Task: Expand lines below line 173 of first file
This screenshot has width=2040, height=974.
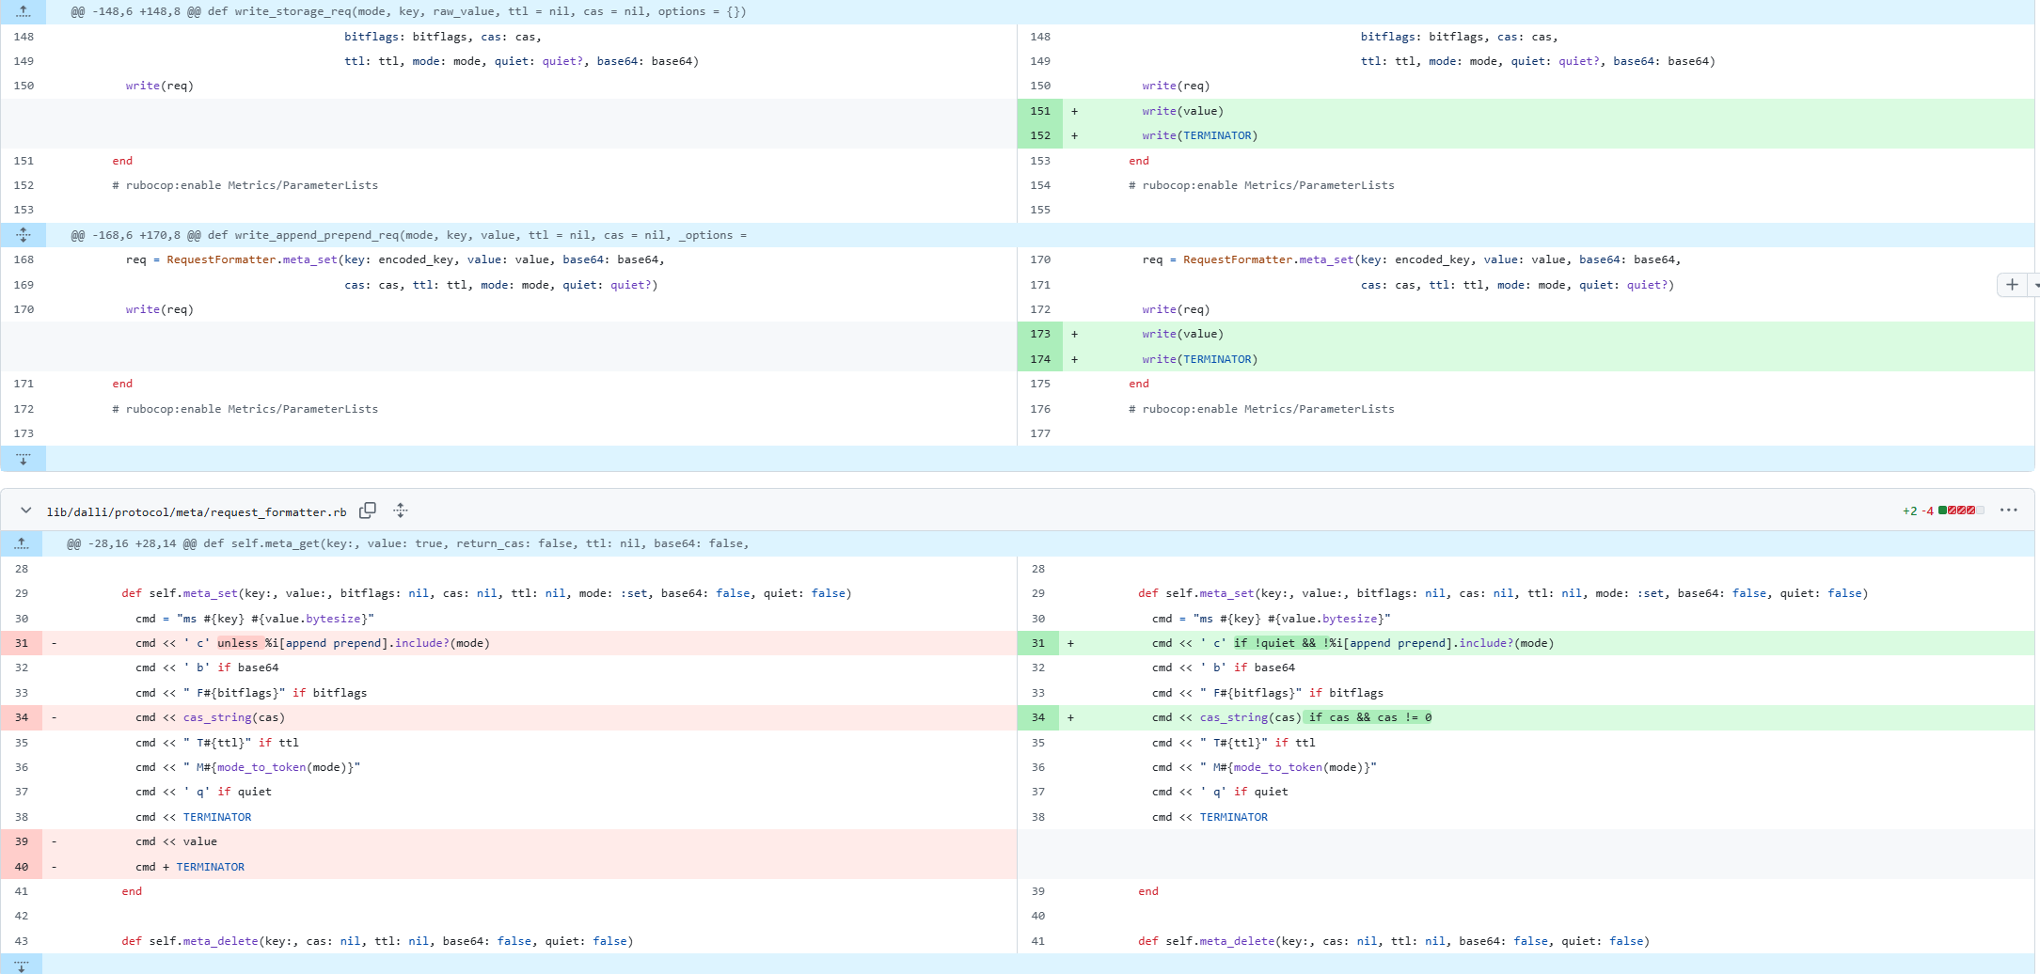Action: 24,459
